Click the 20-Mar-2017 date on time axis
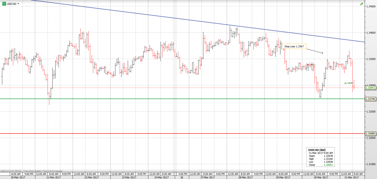 pos(18,177)
